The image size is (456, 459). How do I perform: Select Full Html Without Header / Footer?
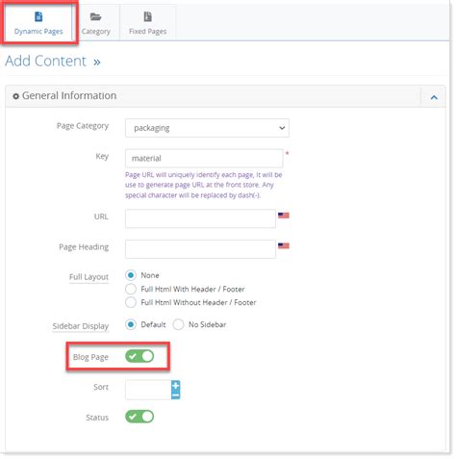click(x=131, y=302)
